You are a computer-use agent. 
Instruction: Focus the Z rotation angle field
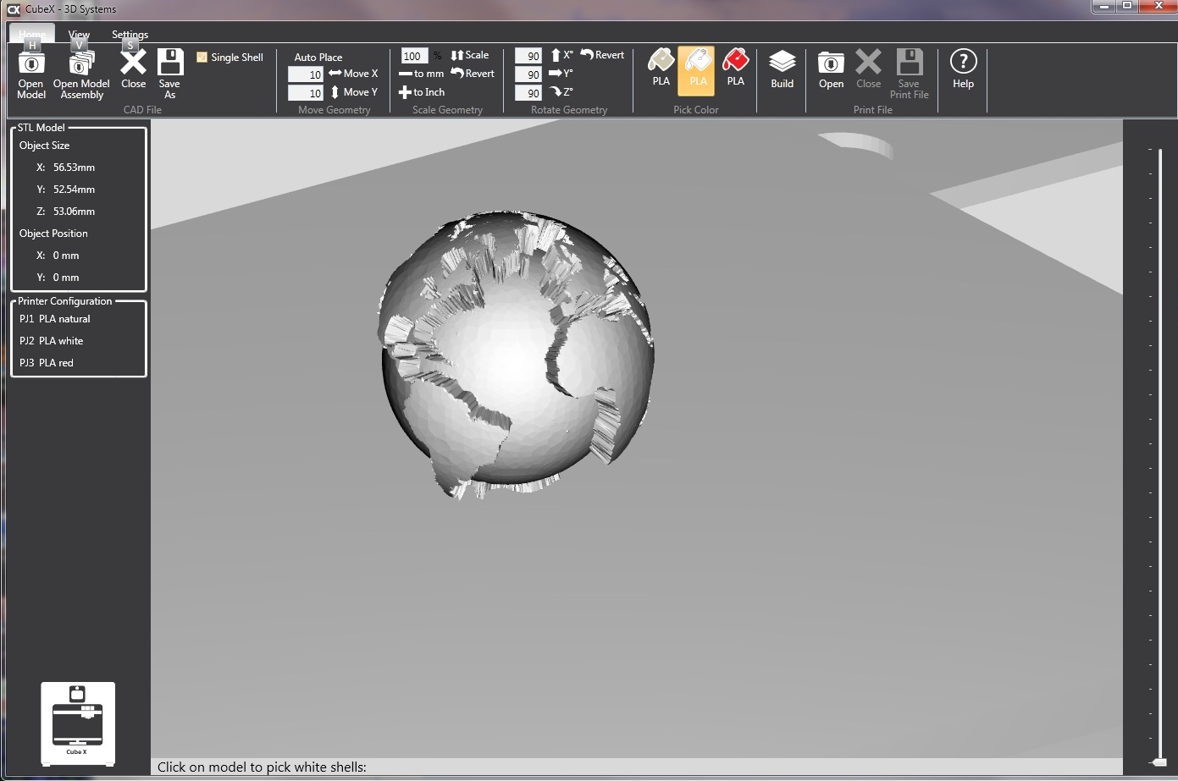tap(528, 93)
